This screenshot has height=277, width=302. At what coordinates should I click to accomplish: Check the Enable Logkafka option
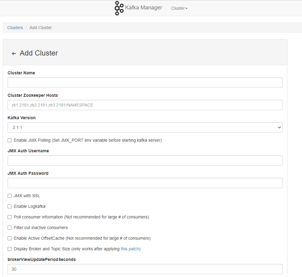10,206
